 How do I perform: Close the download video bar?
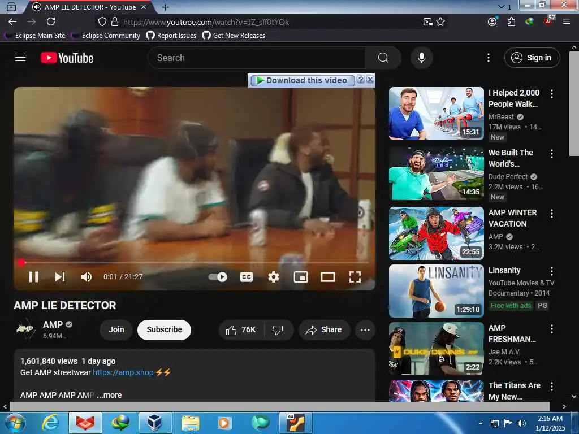pos(370,80)
